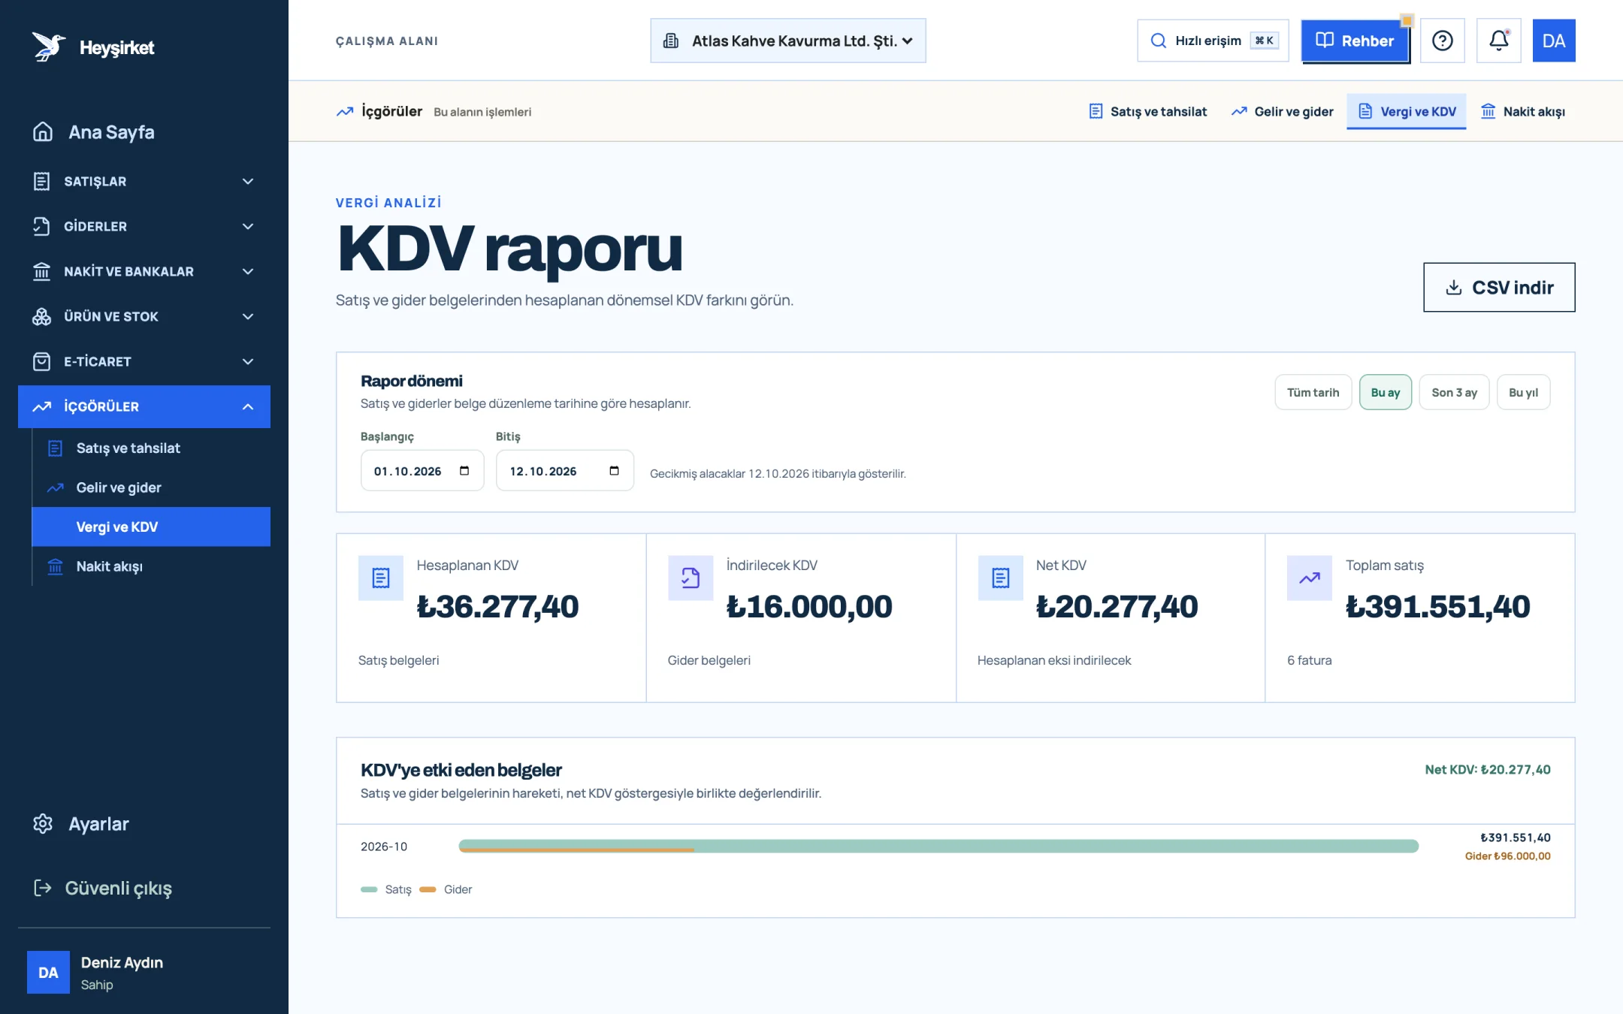
Task: Switch to Satış ve tahsilat top tab
Action: pos(1147,111)
